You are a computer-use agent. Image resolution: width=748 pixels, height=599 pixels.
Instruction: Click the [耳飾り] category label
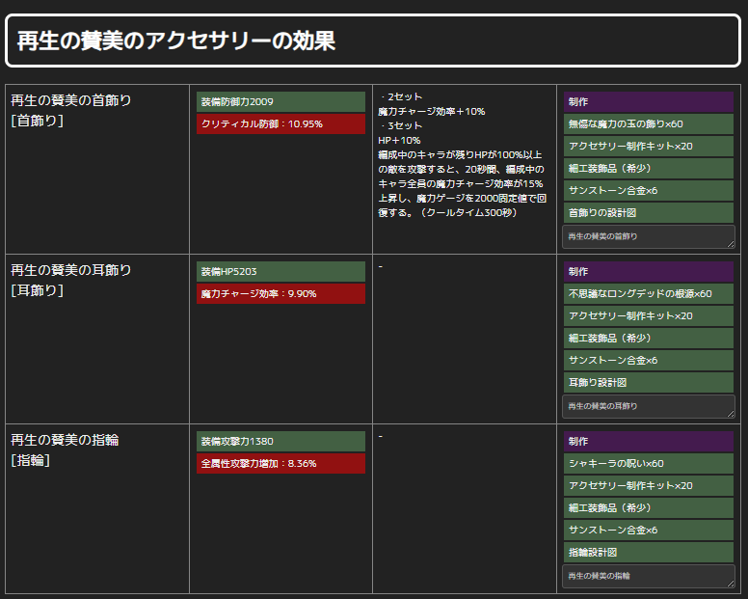(37, 290)
